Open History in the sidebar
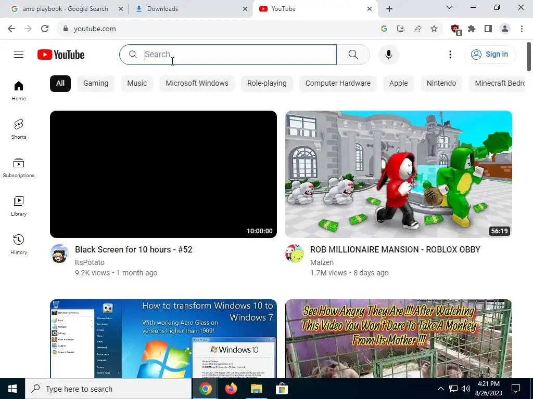This screenshot has width=533, height=399. coord(19,244)
